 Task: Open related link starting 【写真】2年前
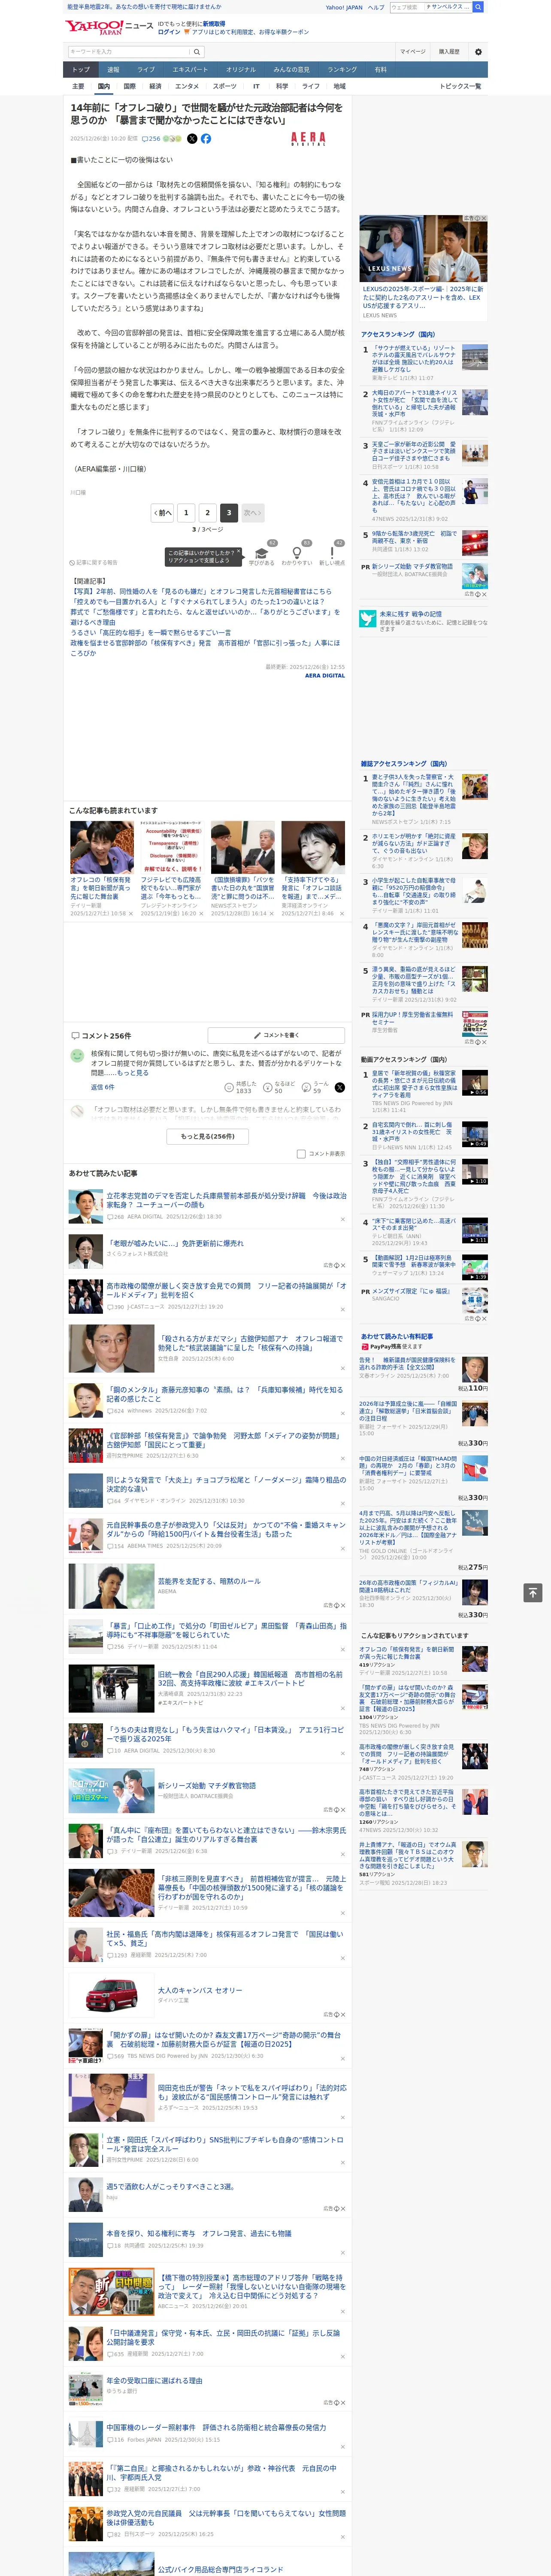[201, 591]
